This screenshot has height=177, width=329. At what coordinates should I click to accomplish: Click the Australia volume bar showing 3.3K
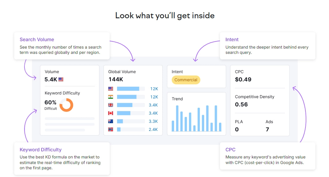131,121
